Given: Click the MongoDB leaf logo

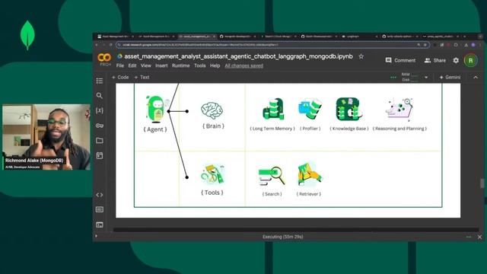Looking at the screenshot, I should point(27,35).
